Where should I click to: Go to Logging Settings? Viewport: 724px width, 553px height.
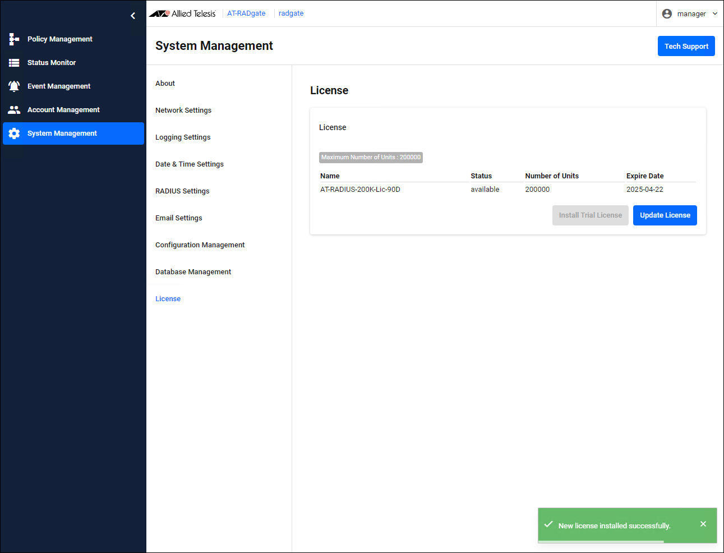(x=183, y=137)
